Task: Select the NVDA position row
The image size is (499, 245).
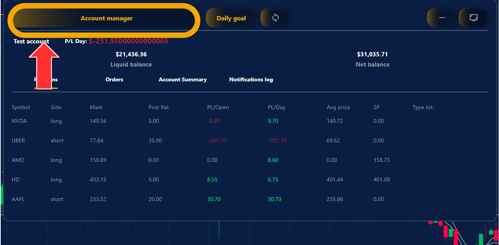Action: [x=19, y=121]
